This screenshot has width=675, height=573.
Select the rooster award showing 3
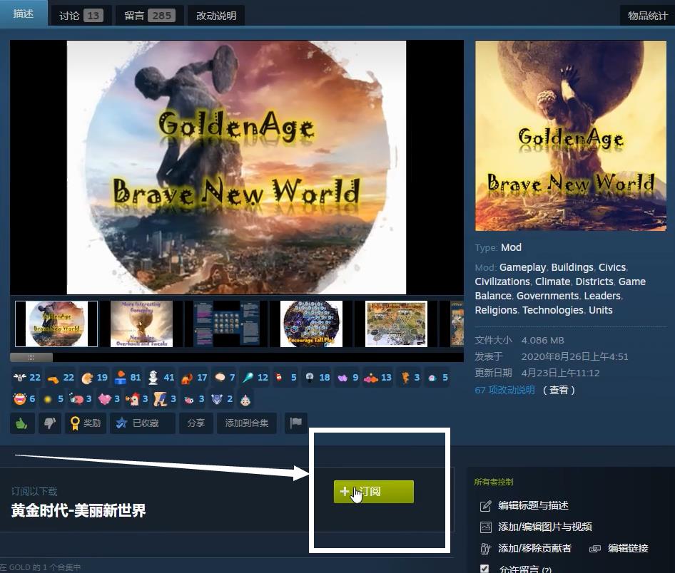click(137, 399)
